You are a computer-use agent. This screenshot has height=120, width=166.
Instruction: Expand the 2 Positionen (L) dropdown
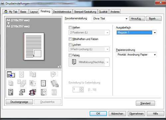coord(89,32)
